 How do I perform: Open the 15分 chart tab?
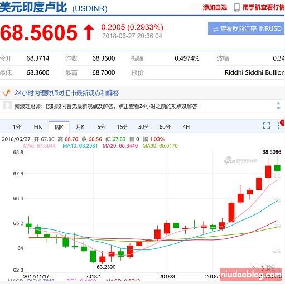[123, 127]
